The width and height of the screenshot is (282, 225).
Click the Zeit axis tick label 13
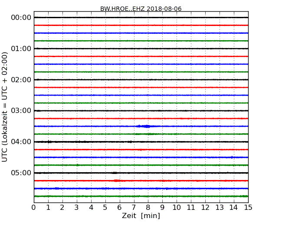[220, 208]
